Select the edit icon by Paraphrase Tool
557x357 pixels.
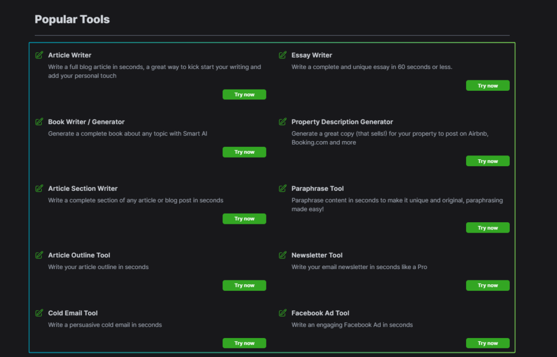click(282, 189)
